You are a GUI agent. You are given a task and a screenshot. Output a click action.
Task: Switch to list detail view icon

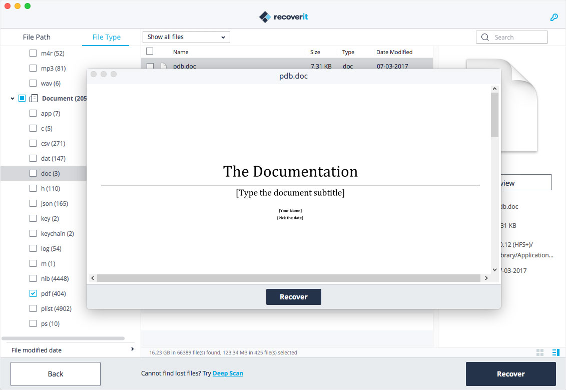(x=556, y=352)
